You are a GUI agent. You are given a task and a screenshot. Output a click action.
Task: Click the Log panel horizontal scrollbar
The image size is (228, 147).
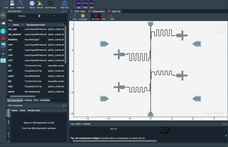pos(115,141)
